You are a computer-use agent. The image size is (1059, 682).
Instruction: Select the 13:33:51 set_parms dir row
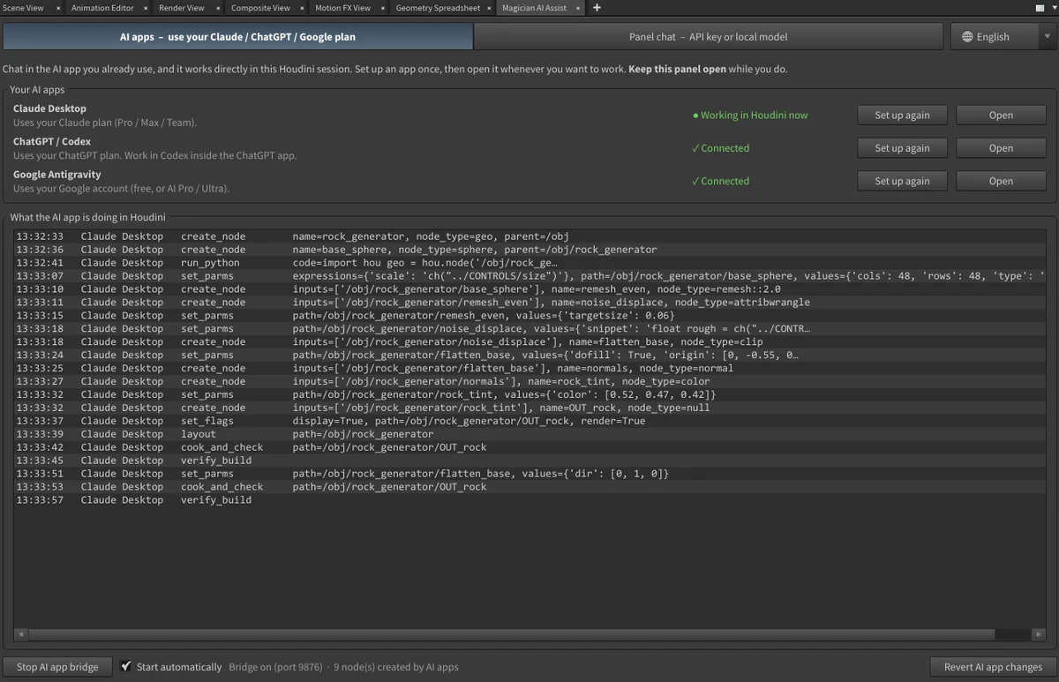(529, 474)
